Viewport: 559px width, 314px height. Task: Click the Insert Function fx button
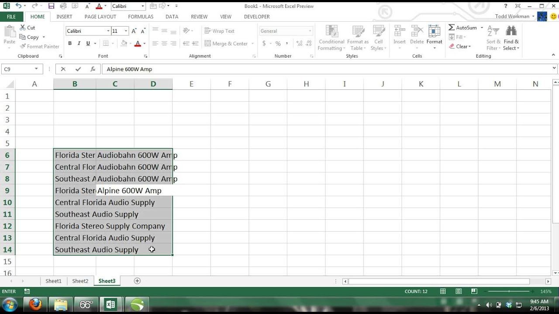pyautogui.click(x=93, y=69)
